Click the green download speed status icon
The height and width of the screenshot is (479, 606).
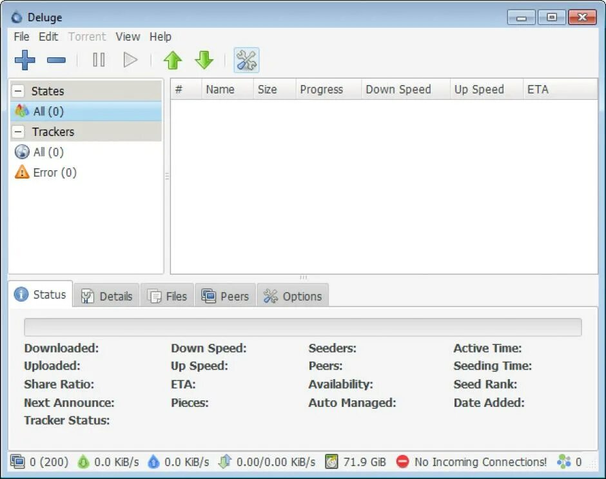click(x=83, y=462)
